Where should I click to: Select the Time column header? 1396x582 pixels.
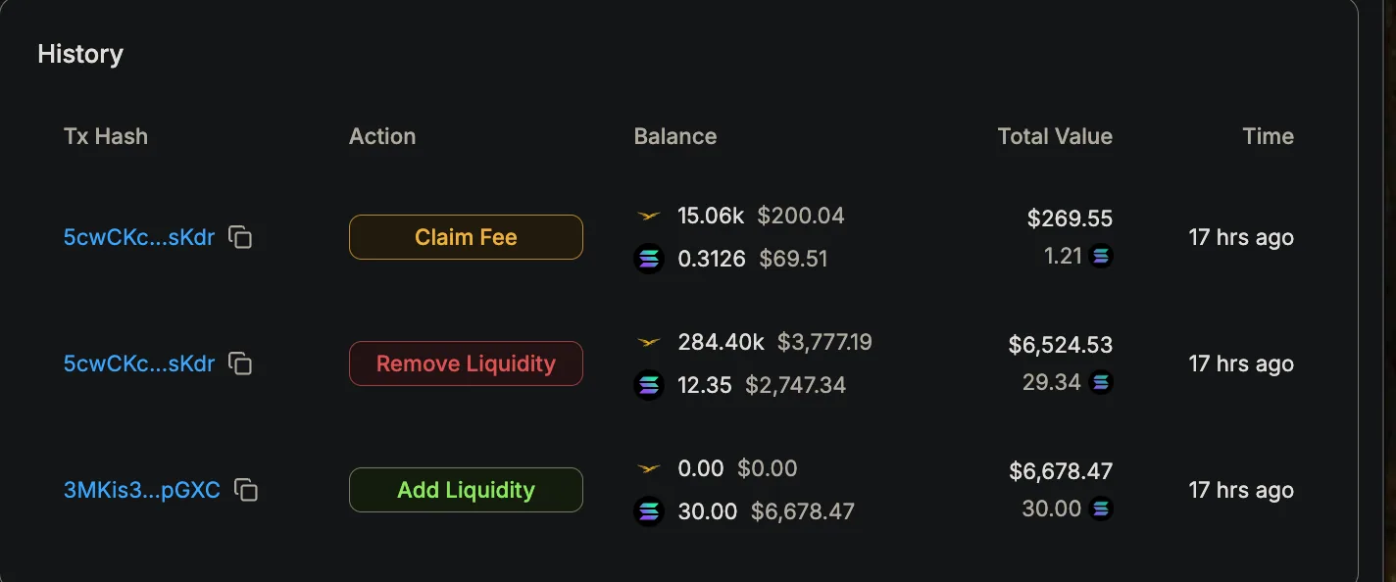(x=1269, y=136)
